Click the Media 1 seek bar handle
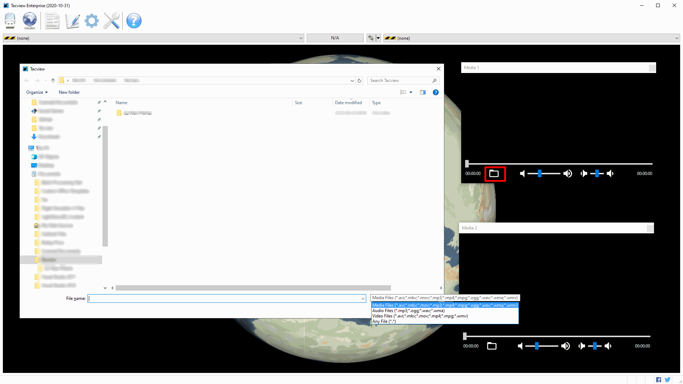 [467, 164]
